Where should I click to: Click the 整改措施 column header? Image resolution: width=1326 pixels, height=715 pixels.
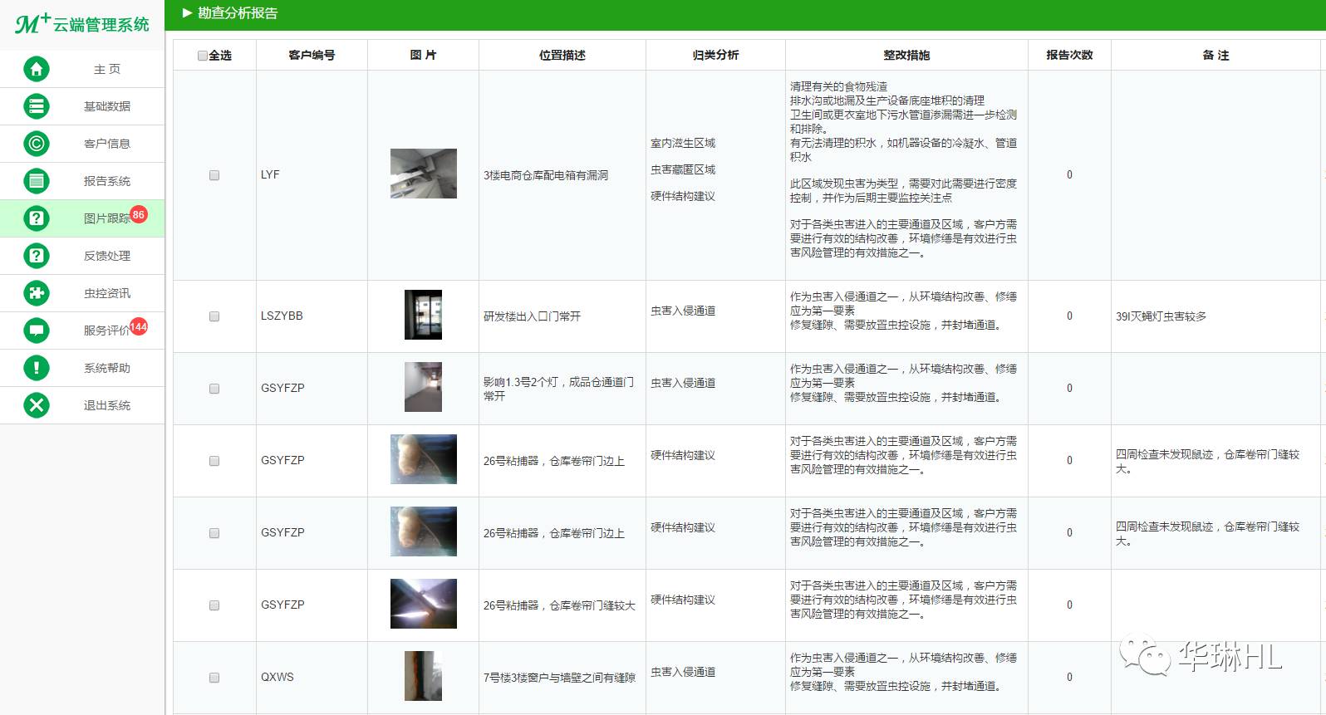906,55
